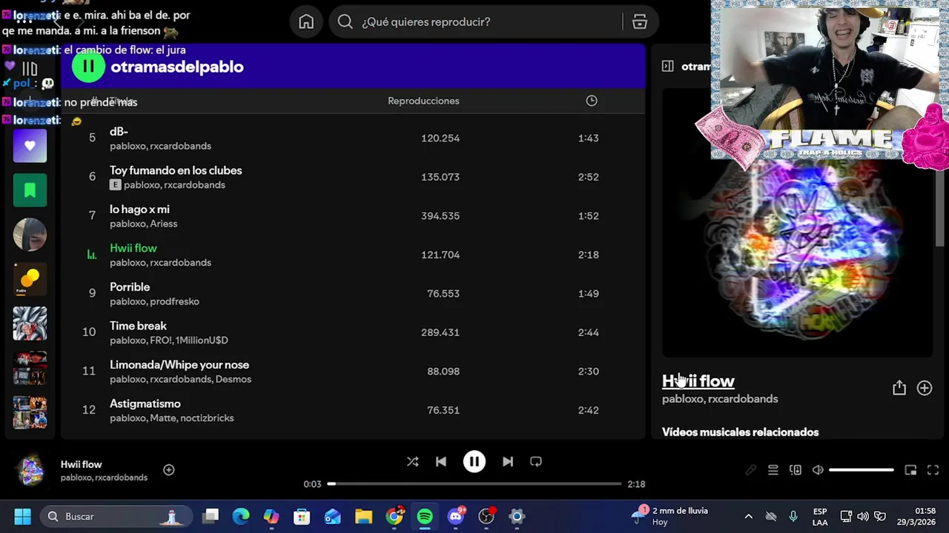
Task: Go to Spotify Home via house icon
Action: [x=306, y=21]
